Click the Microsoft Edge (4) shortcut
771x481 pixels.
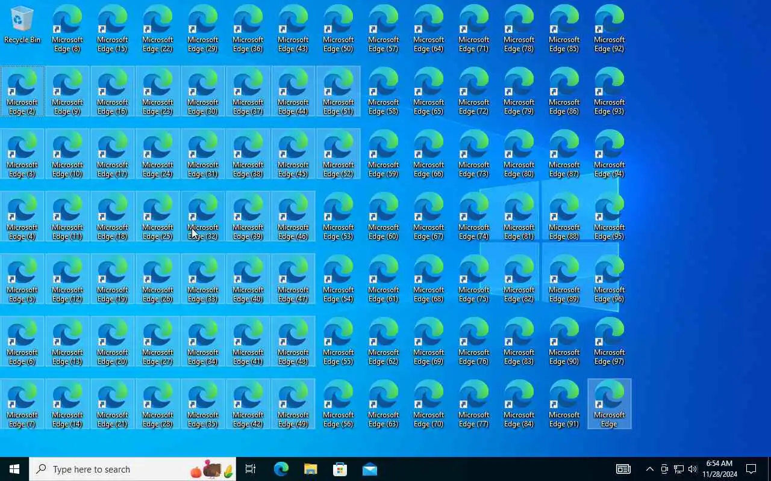[x=22, y=216]
